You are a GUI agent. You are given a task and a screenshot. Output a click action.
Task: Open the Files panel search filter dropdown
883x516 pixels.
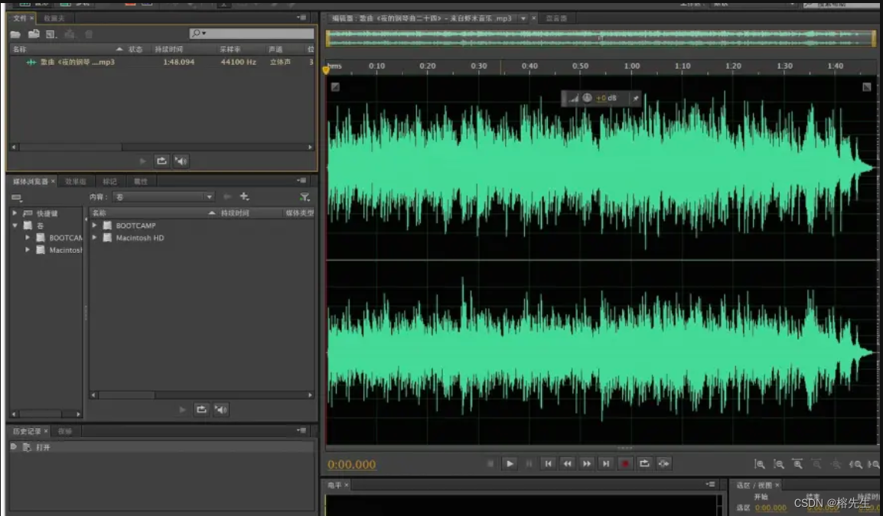[198, 33]
